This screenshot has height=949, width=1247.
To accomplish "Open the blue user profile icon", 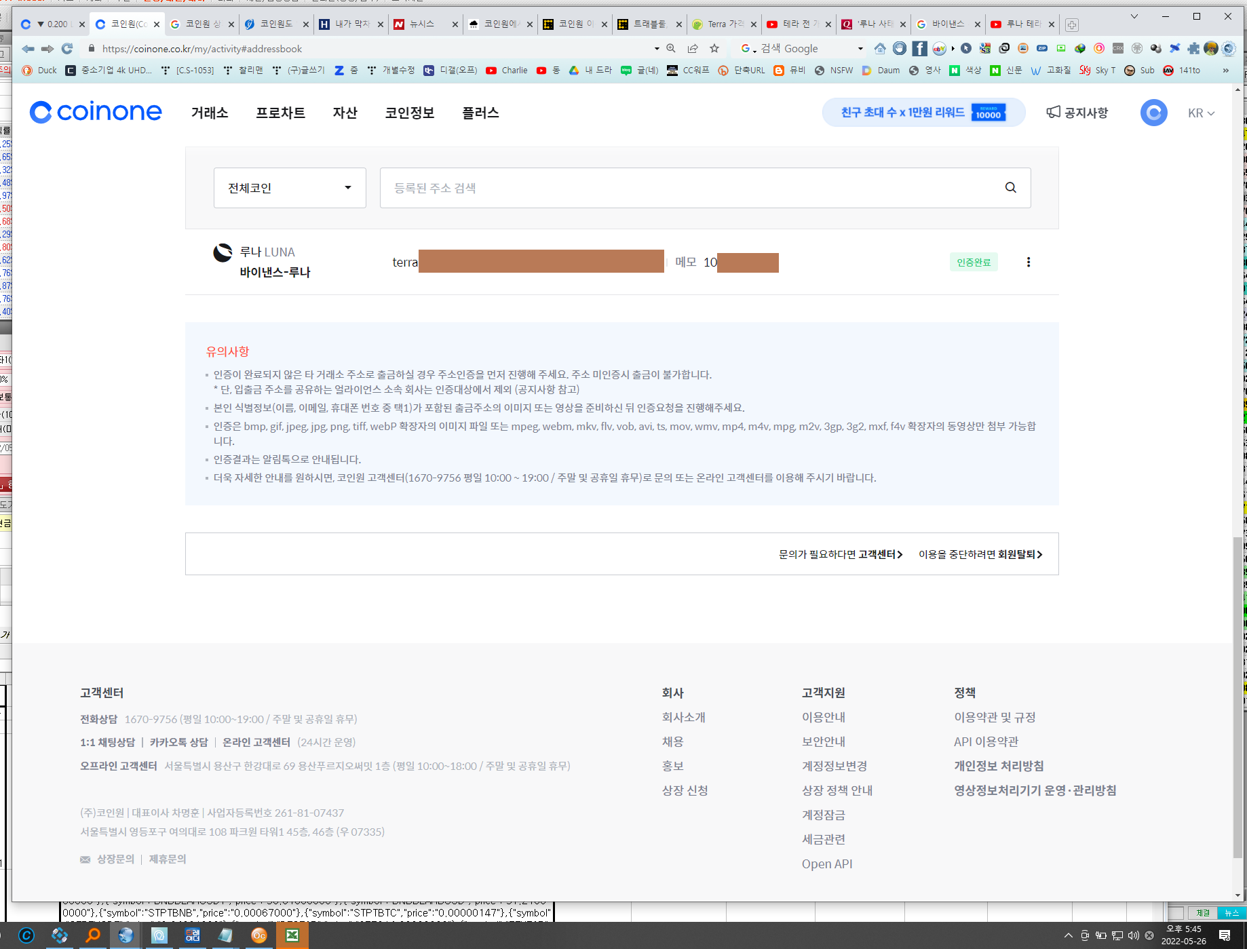I will pos(1153,113).
